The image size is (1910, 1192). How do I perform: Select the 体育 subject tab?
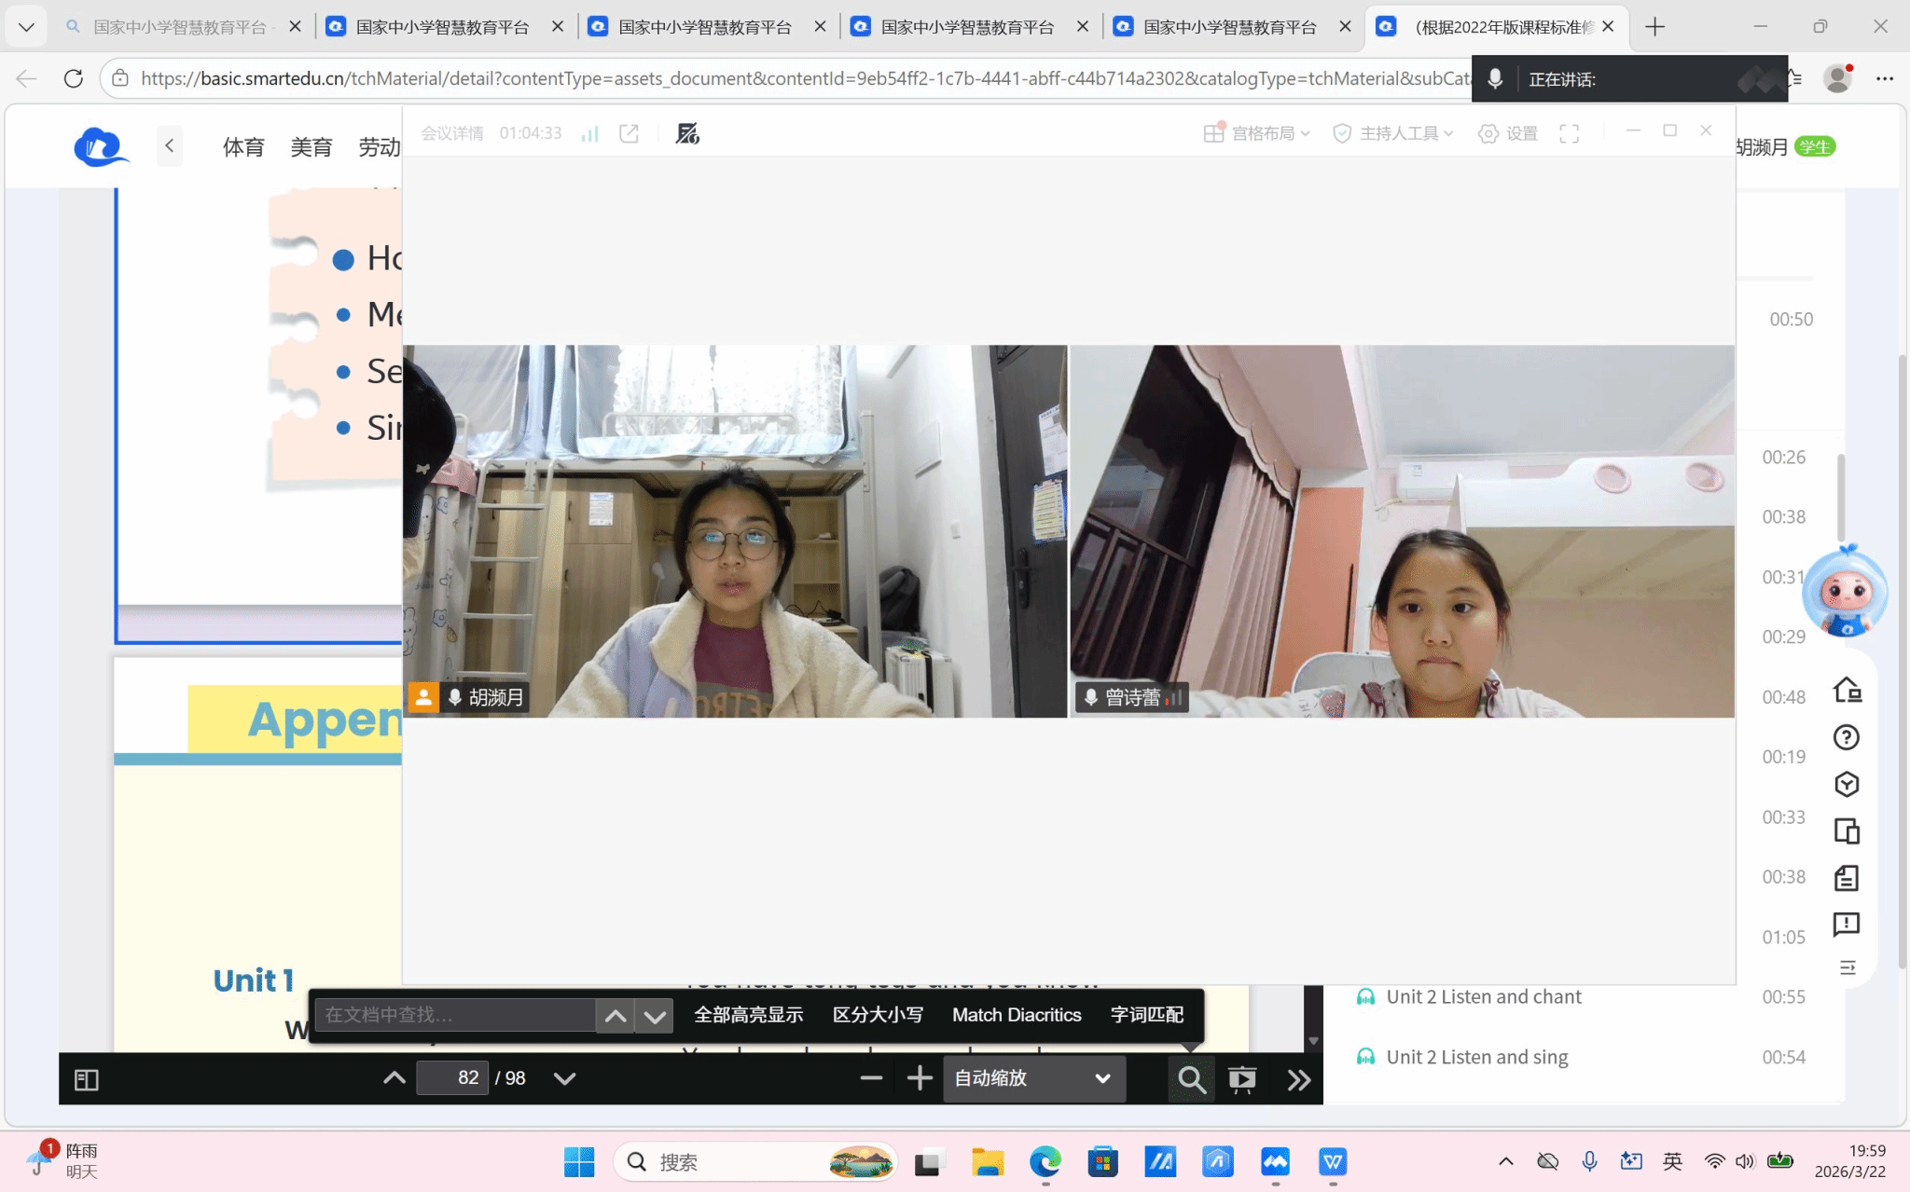point(243,147)
